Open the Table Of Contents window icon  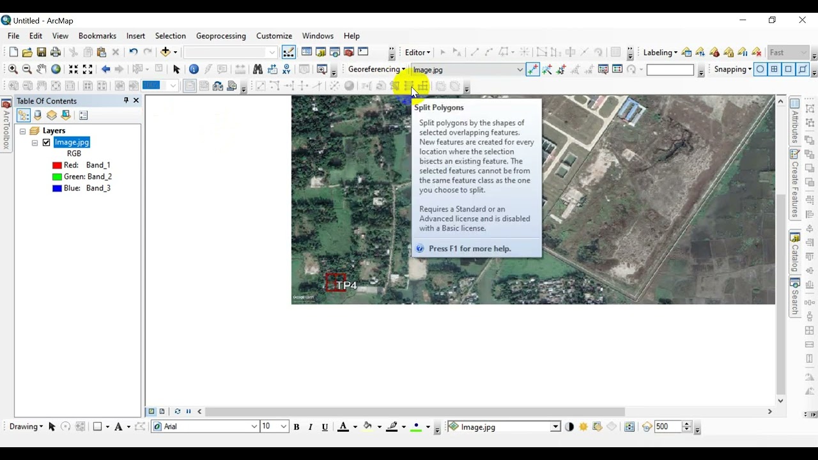click(307, 52)
